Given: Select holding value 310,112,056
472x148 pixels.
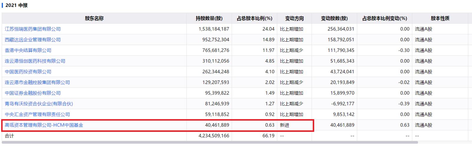Looking at the screenshot, I should (216, 61).
